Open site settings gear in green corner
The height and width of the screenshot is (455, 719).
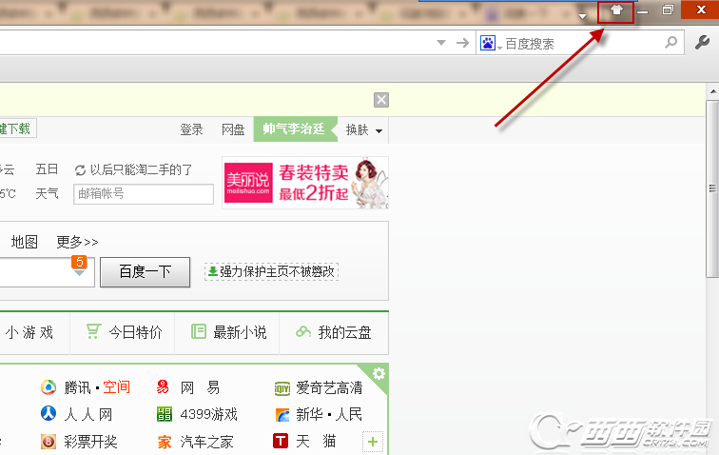379,374
